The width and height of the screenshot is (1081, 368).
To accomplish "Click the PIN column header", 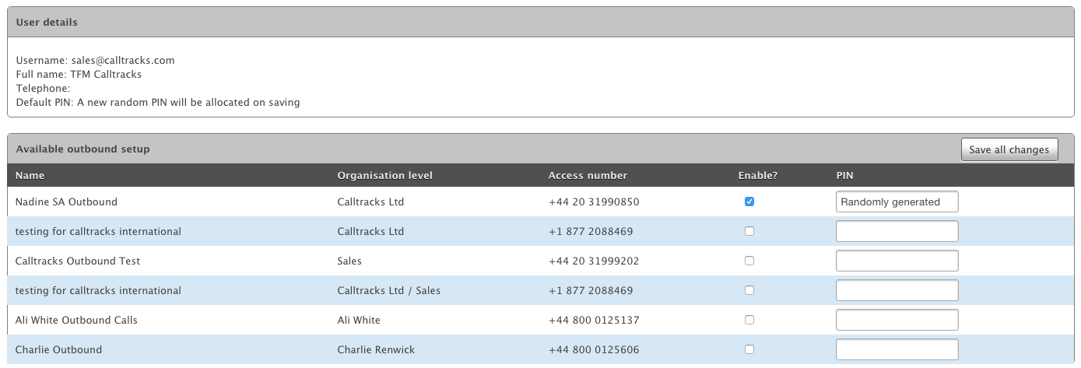I will point(844,175).
